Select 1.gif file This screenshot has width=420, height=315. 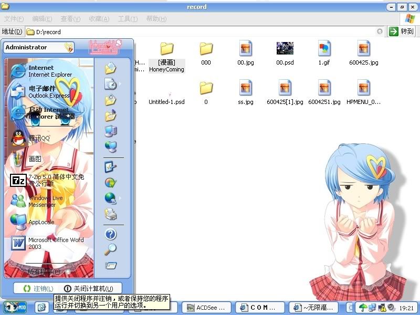[x=324, y=54]
